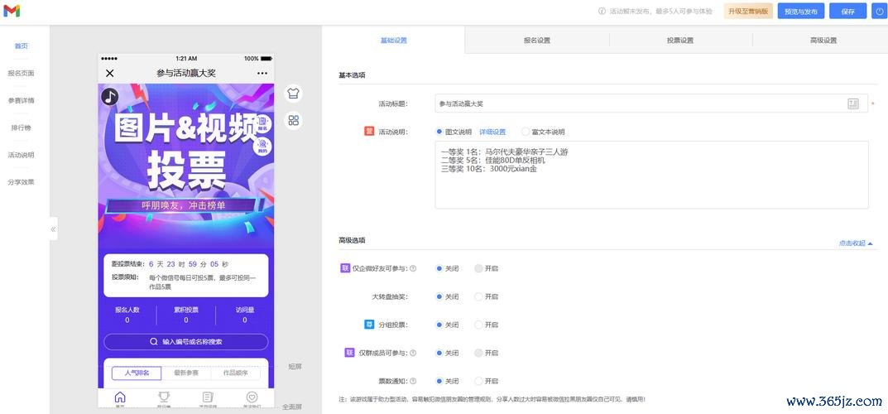Screen dimensions: 888x414
Task: Click the M logo icon
Action: 12,11
